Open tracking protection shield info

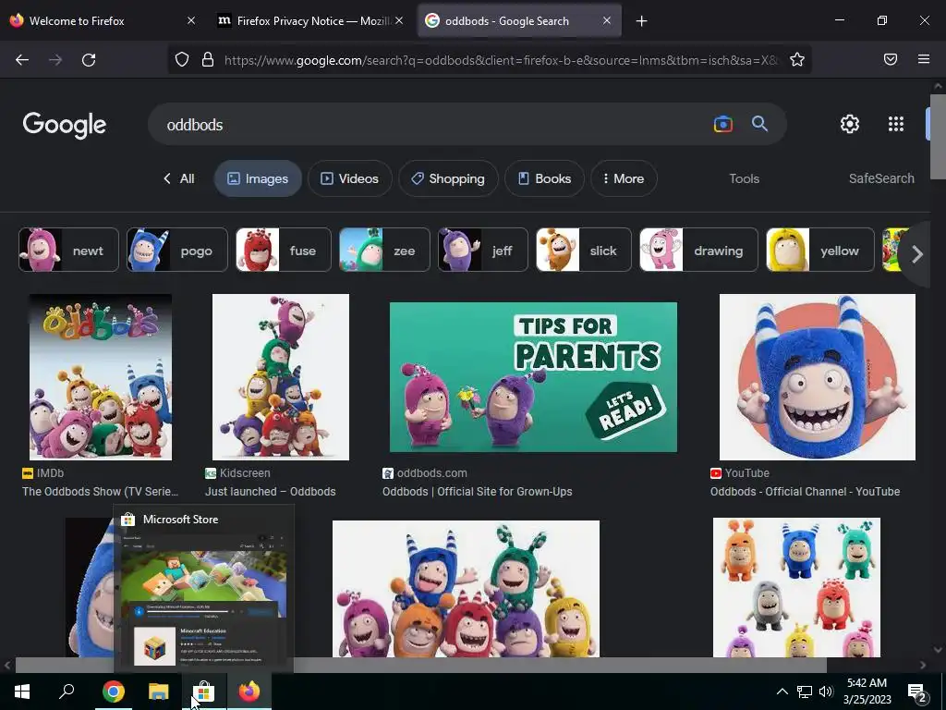pos(182,60)
